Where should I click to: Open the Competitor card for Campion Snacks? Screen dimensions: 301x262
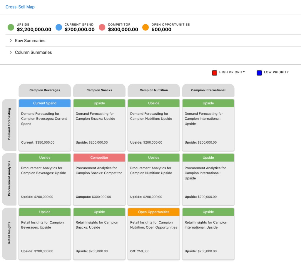pyautogui.click(x=99, y=179)
